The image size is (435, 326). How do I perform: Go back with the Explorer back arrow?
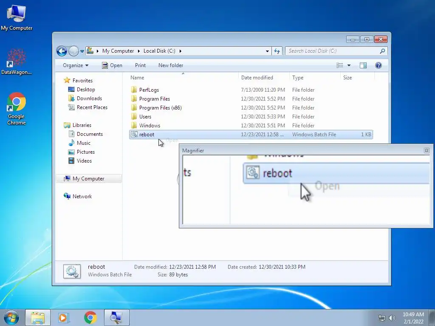point(62,51)
